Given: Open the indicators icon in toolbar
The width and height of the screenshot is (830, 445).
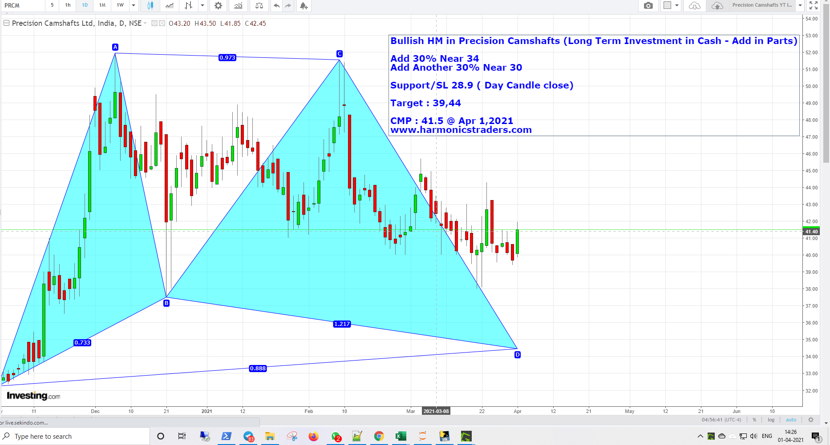Looking at the screenshot, I should (x=239, y=6).
